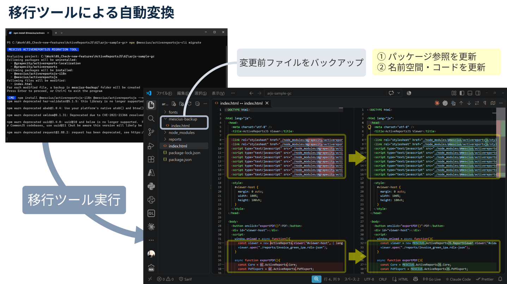Toggle the map icon in diff editor toolbar
This screenshot has height=284, width=507.
493,103
